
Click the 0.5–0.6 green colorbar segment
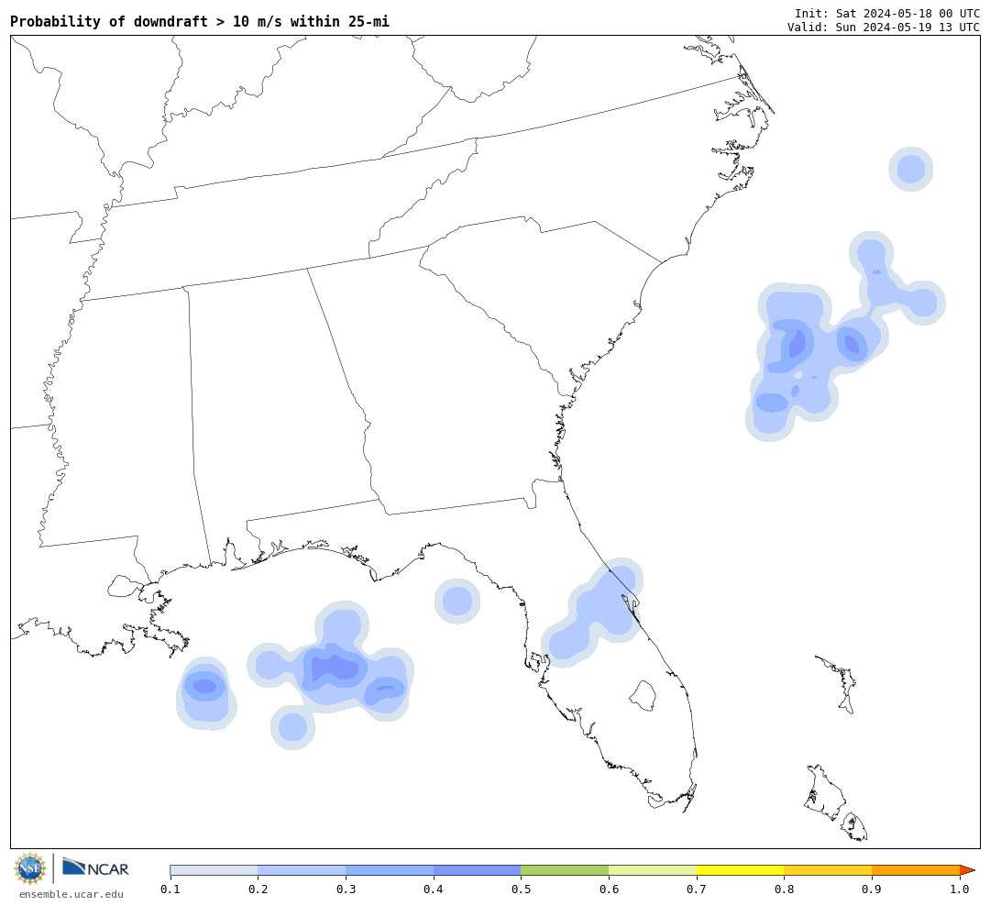point(565,870)
